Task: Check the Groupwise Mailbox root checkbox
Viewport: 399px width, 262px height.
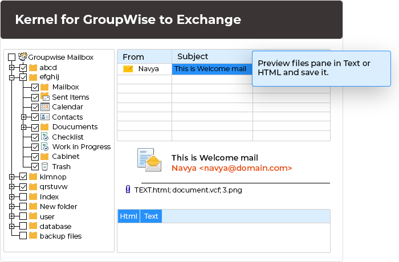Action: tap(12, 57)
